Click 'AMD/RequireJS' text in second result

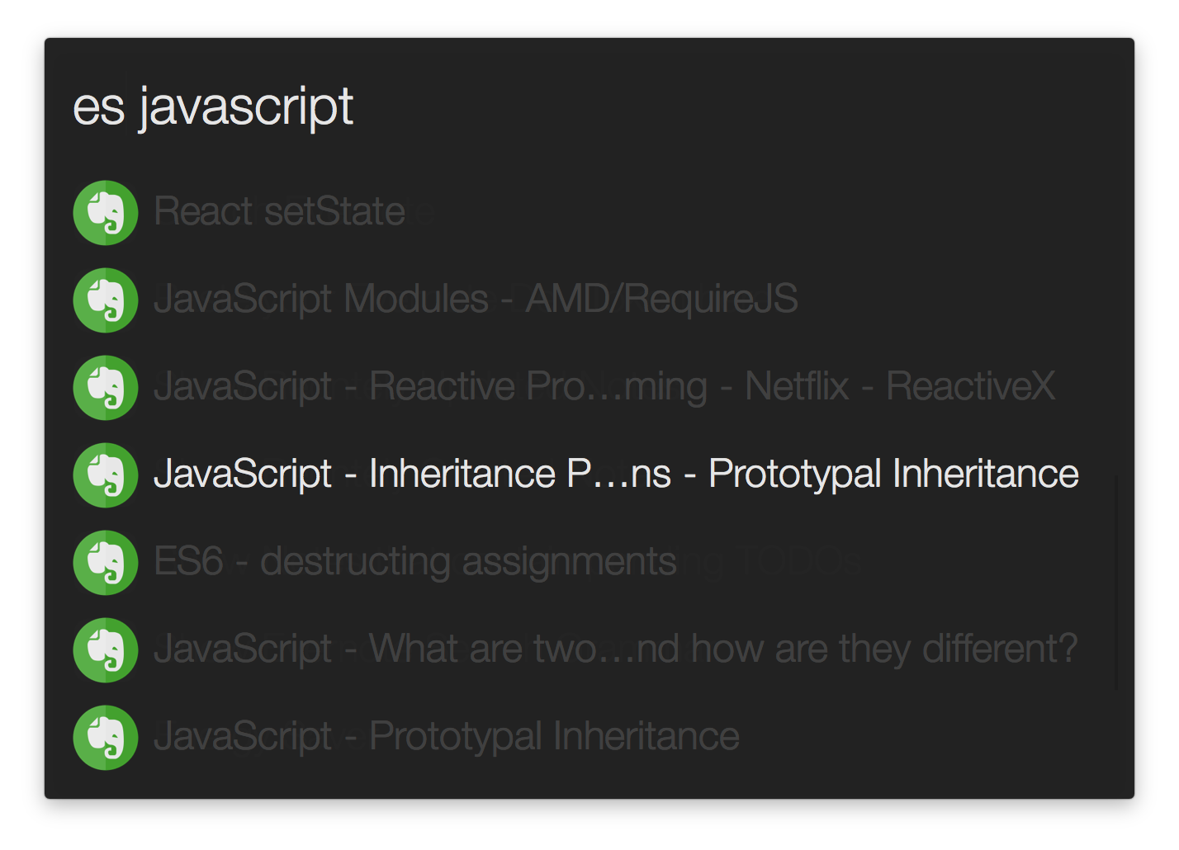tap(661, 299)
